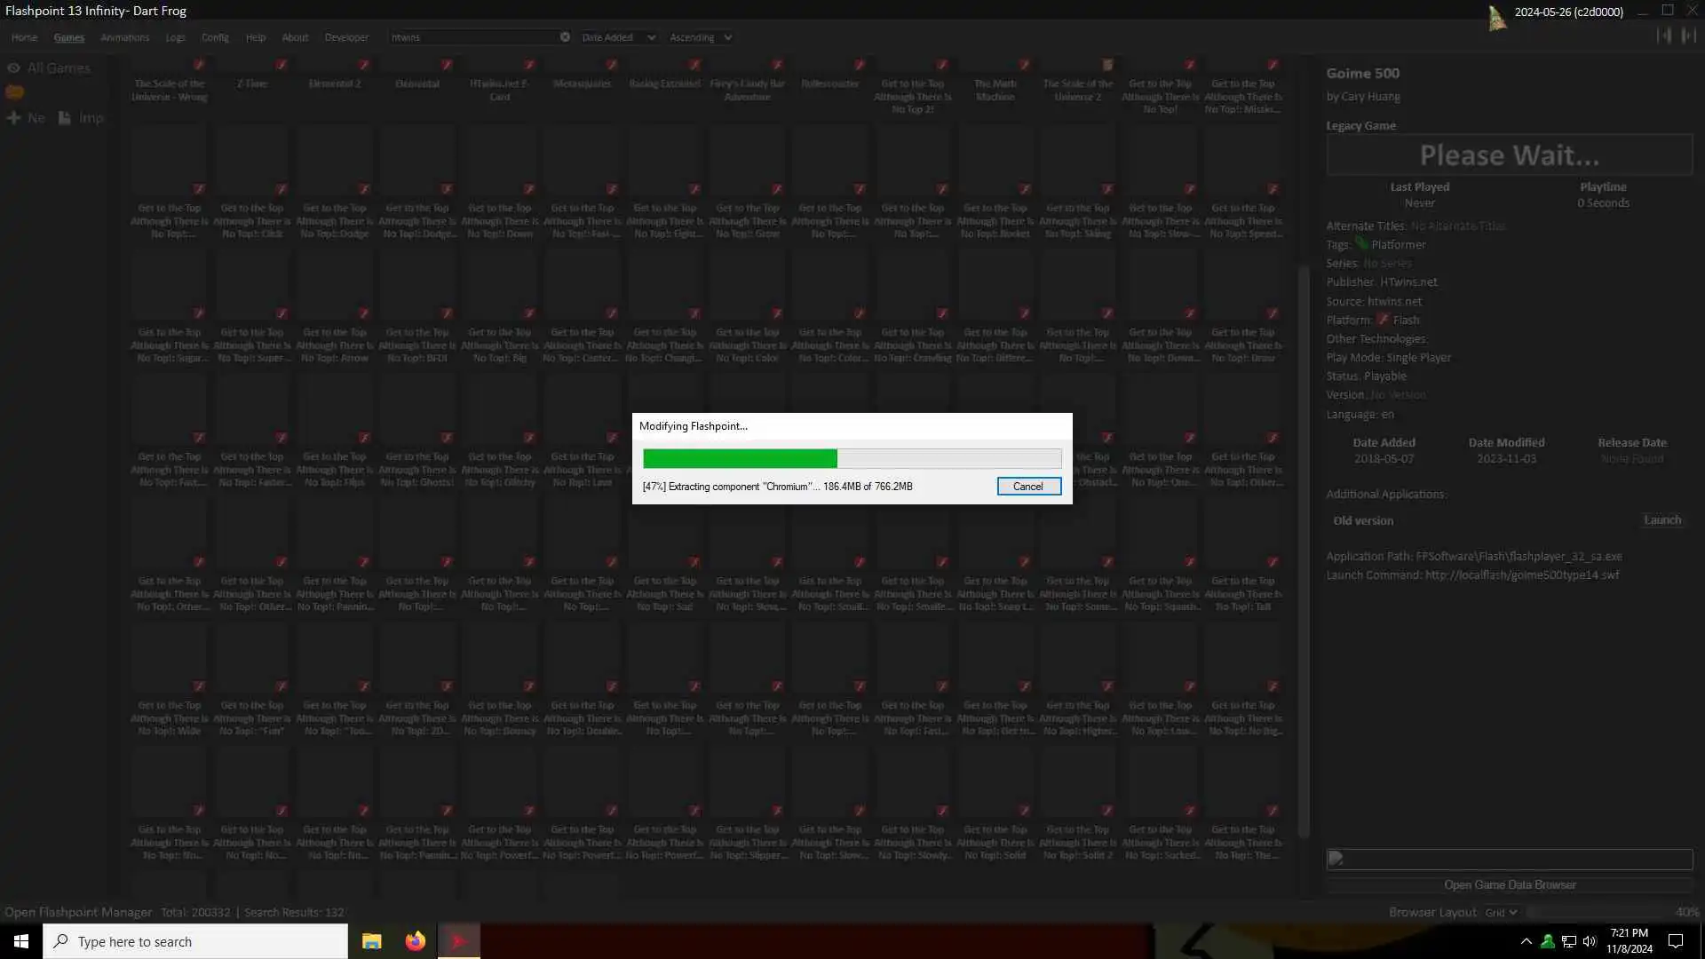The height and width of the screenshot is (959, 1705).
Task: Click the plus icon for new playlist
Action: (13, 117)
